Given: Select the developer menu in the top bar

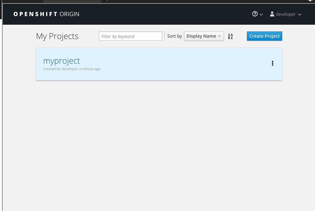Looking at the screenshot, I should (x=286, y=14).
